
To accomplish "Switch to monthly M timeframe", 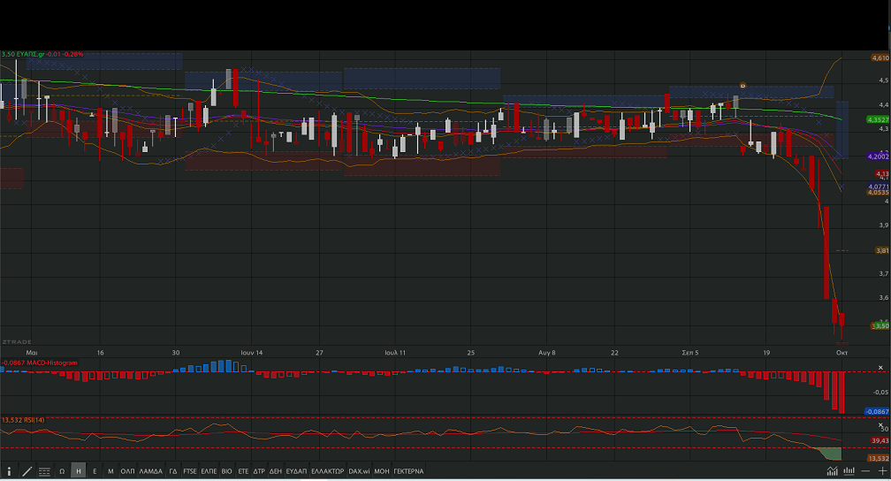I will click(x=110, y=471).
